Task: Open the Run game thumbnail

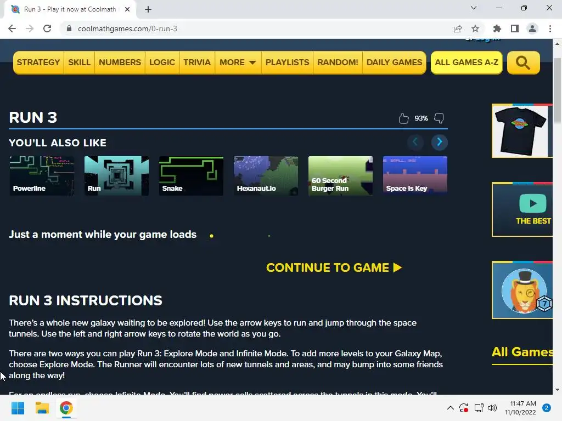Action: tap(116, 176)
